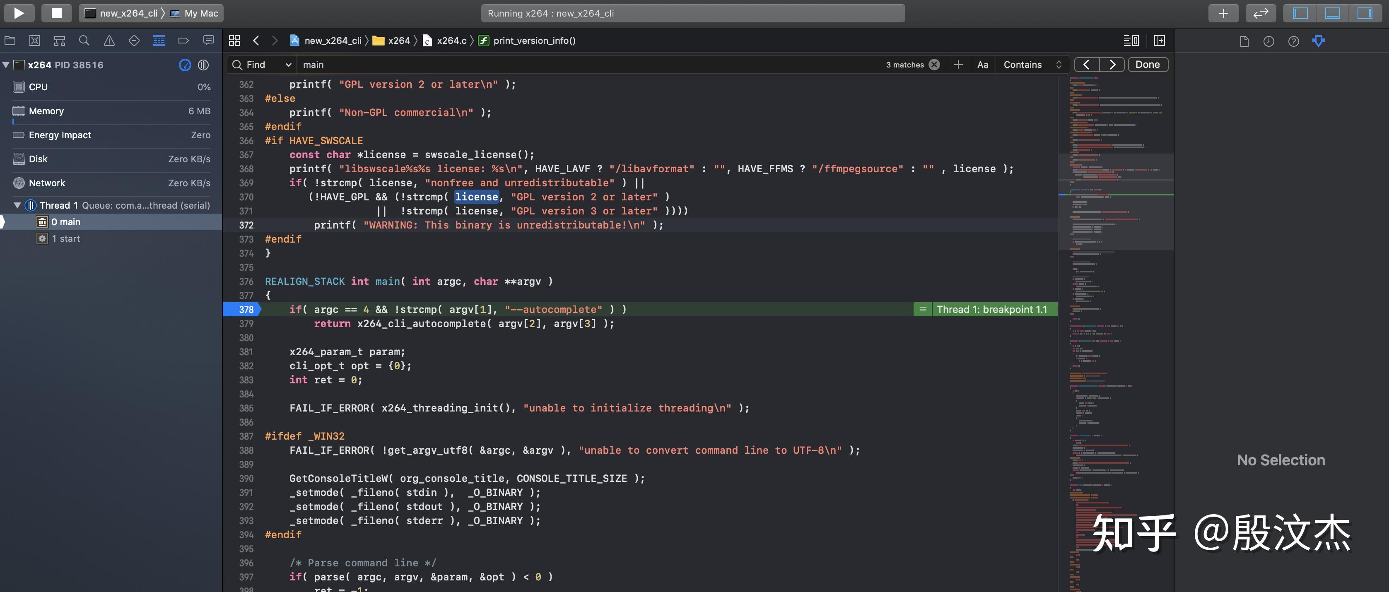Open the related items grid icon

point(234,41)
